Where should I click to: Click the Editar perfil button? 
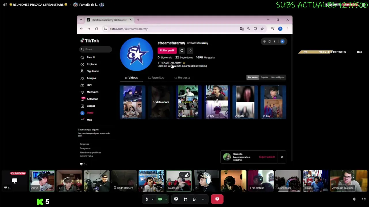click(x=167, y=51)
